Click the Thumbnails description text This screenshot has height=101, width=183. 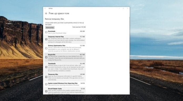66,68
